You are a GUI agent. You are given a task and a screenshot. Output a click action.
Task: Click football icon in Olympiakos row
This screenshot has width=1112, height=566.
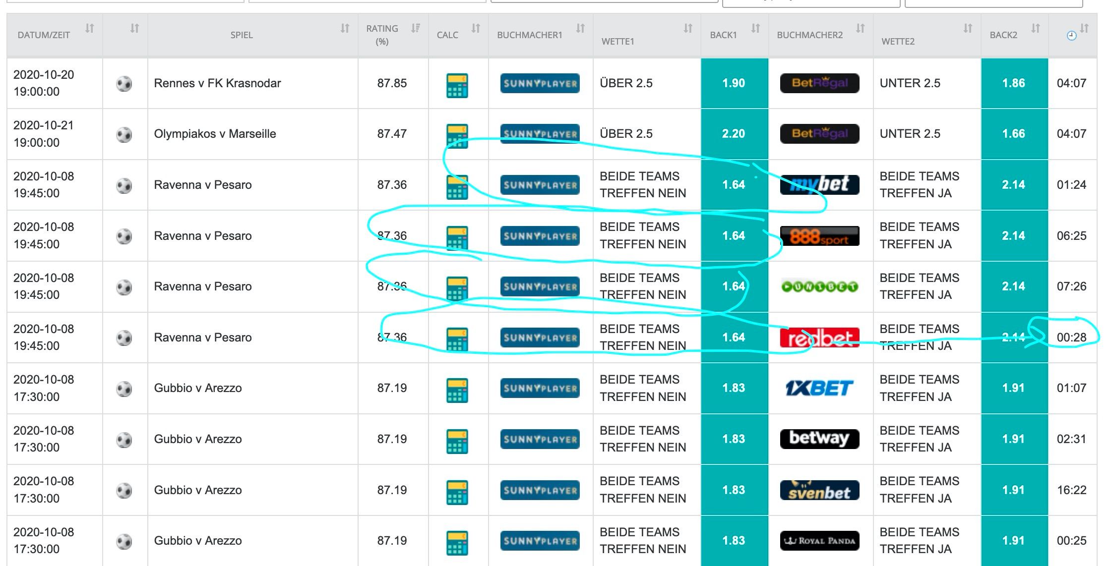tap(124, 134)
